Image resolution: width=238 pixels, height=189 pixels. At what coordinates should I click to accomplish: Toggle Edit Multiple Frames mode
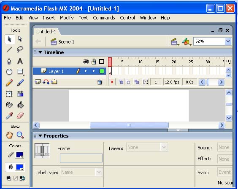[137, 82]
